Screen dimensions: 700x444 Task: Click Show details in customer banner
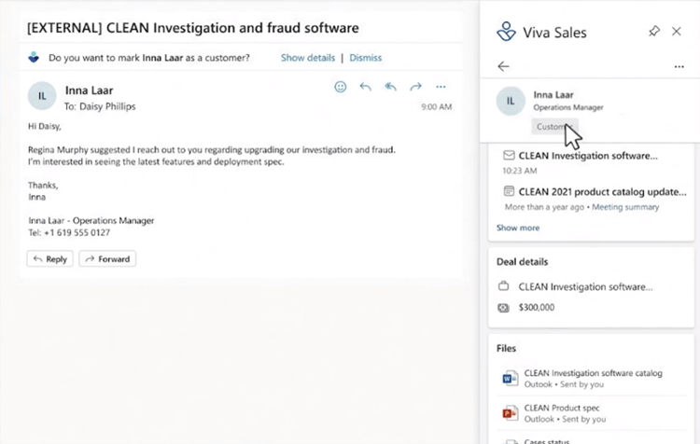308,58
